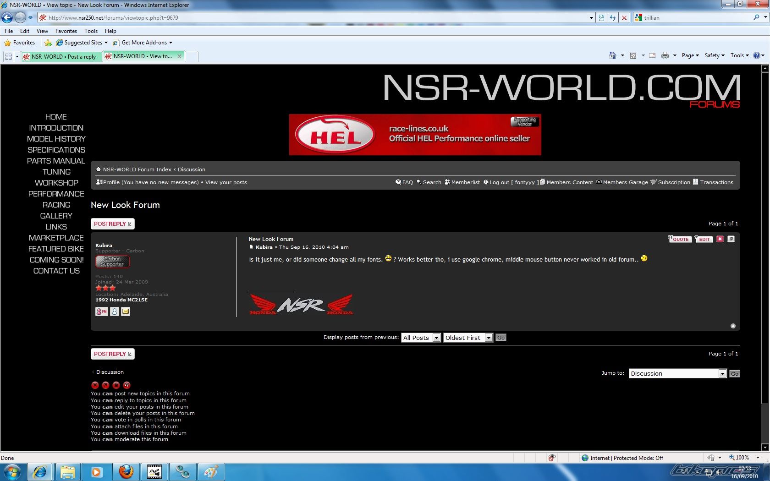Click the Read Mail envelope icon
Screen dimensions: 770x481
tap(652, 55)
